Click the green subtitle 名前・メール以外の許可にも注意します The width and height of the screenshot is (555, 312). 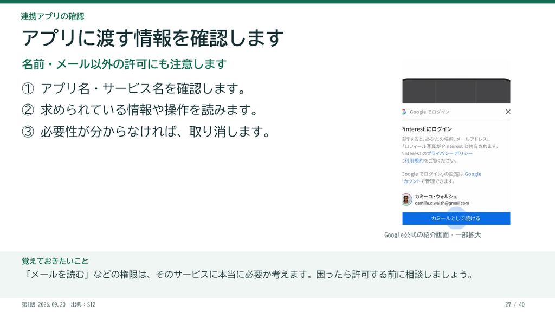pos(124,64)
